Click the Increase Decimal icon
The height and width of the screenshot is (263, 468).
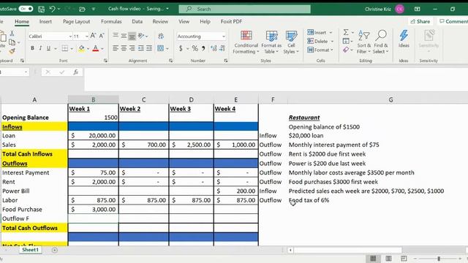pos(214,48)
